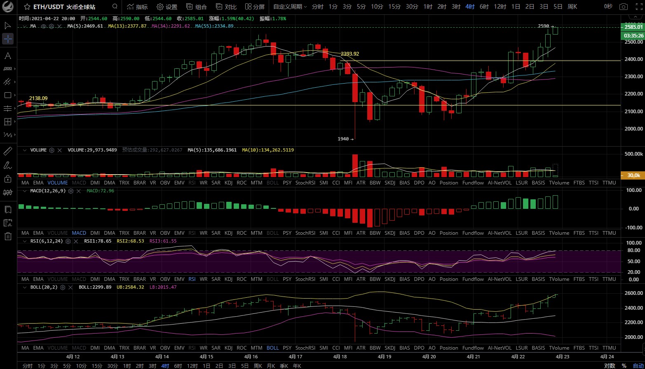Choose the 周K timeframe in top bar
The width and height of the screenshot is (645, 369).
572,7
